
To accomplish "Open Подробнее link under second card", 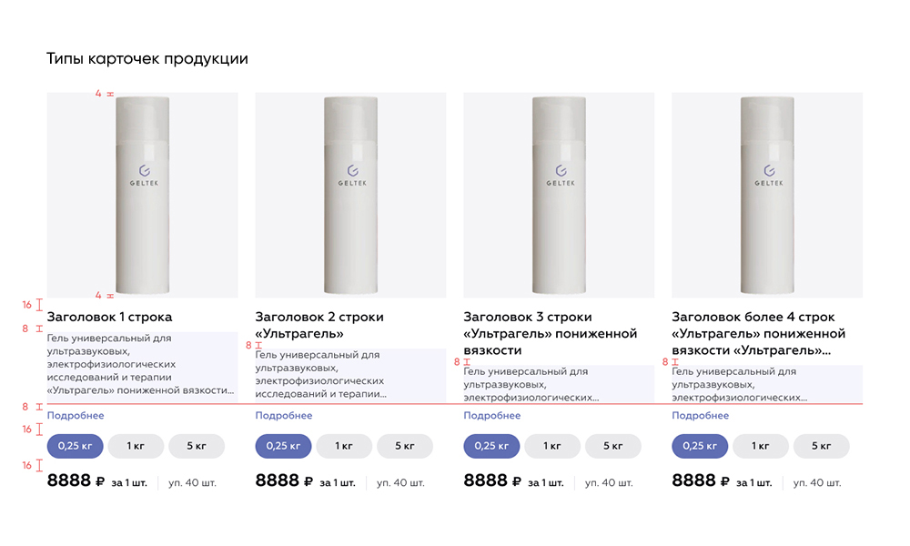I will coord(284,416).
